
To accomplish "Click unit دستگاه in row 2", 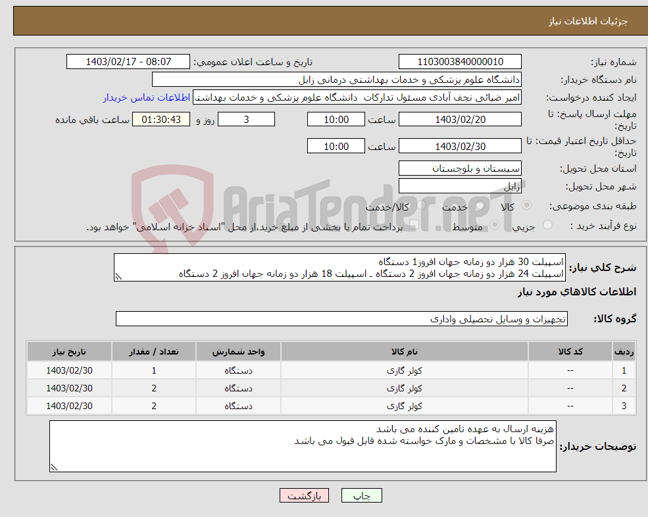I will click(238, 389).
